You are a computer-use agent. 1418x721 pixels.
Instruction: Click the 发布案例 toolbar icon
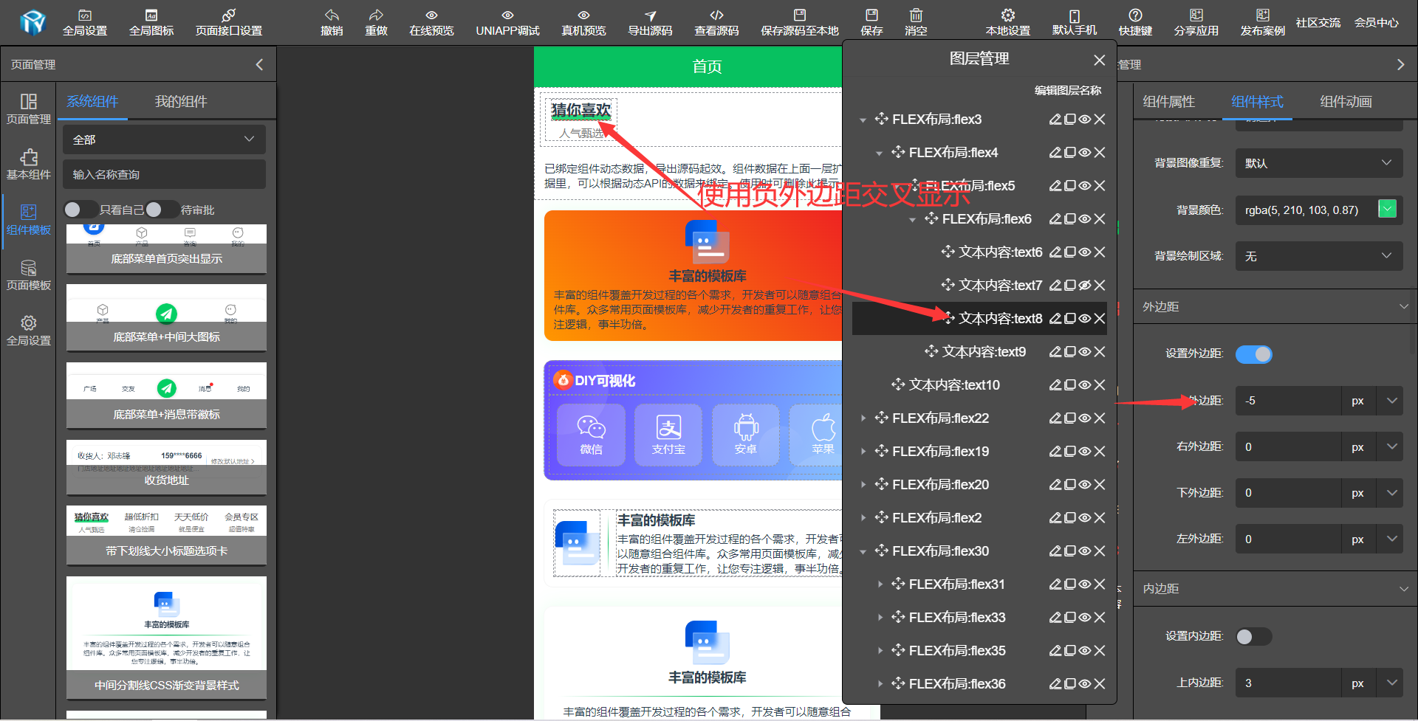coord(1263,23)
